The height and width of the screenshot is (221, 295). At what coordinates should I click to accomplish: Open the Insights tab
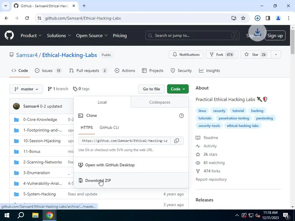coord(209,71)
